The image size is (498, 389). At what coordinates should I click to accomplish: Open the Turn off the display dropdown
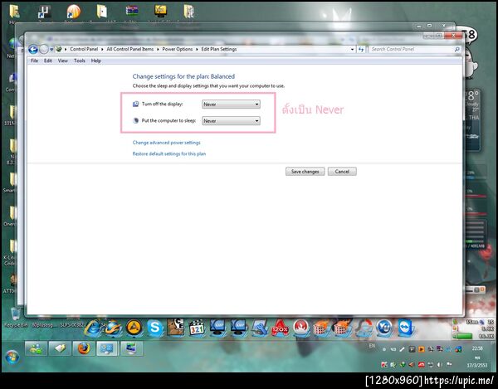(231, 104)
